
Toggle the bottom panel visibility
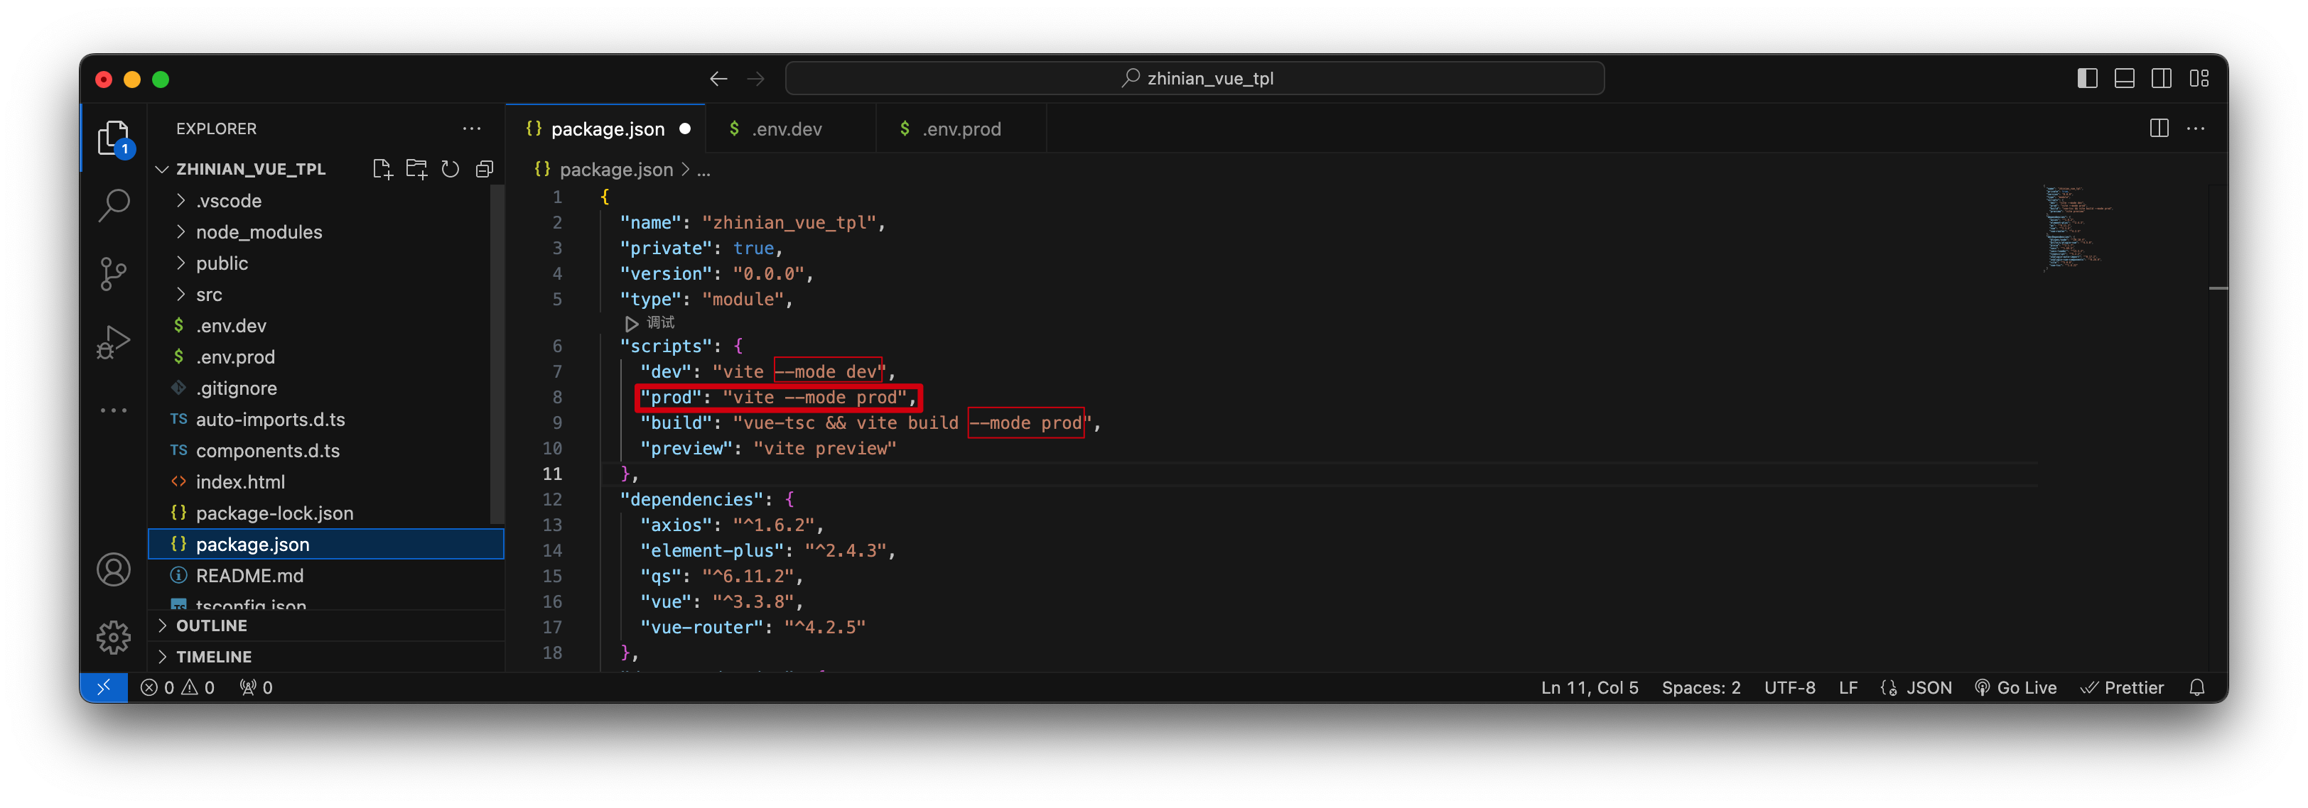[2125, 79]
